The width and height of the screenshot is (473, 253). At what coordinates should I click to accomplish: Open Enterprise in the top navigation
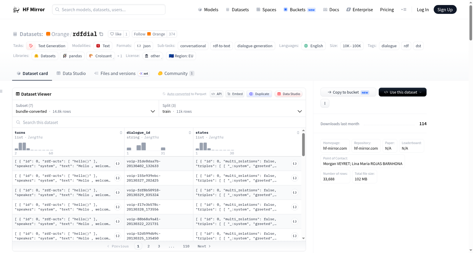coord(360,10)
